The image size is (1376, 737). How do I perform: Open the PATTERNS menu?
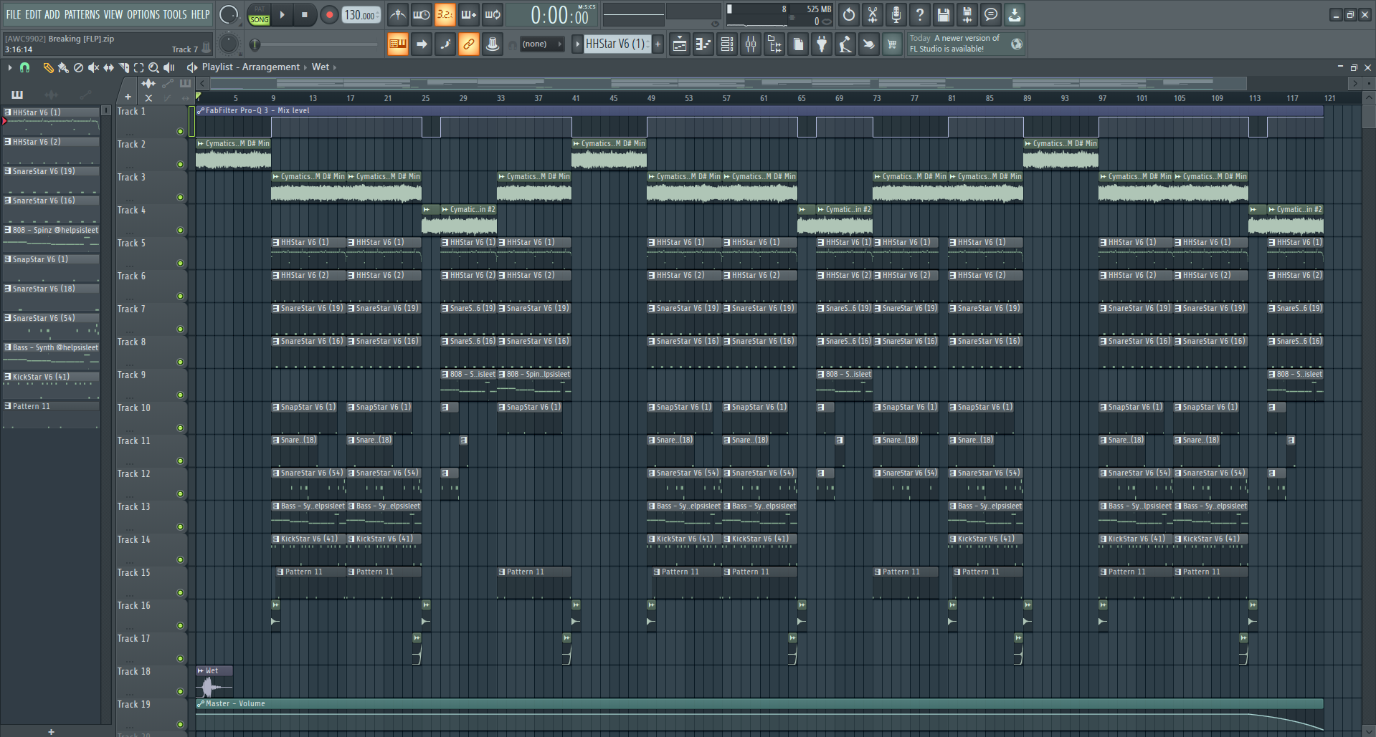82,14
